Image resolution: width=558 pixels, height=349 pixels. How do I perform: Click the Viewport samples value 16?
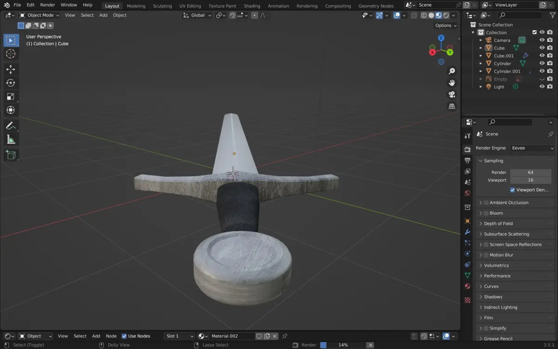click(530, 180)
